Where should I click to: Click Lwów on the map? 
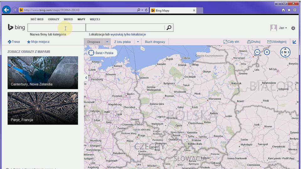point(244,140)
